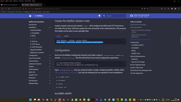Copy the adduser code block to clipboard
The image size is (181, 102).
click(x=124, y=40)
